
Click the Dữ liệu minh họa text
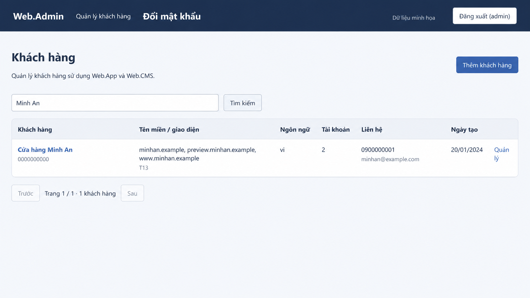[x=414, y=18]
